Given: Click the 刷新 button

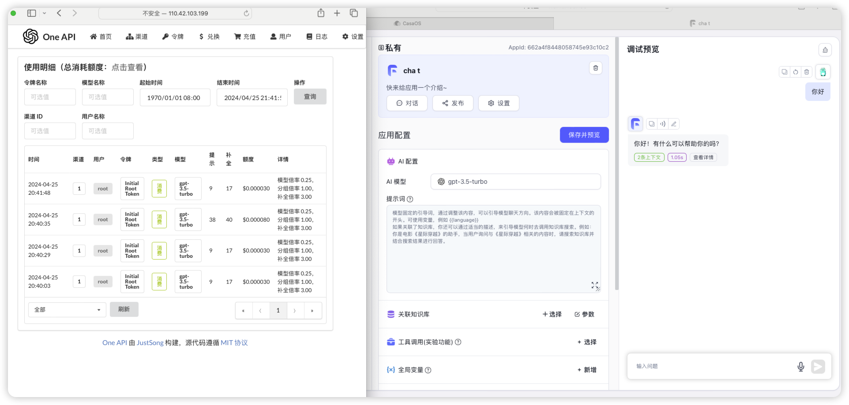Looking at the screenshot, I should tap(124, 309).
